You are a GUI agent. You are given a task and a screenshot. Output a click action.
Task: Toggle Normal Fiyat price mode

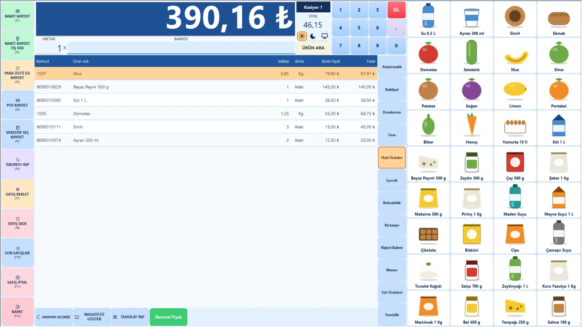pos(168,317)
